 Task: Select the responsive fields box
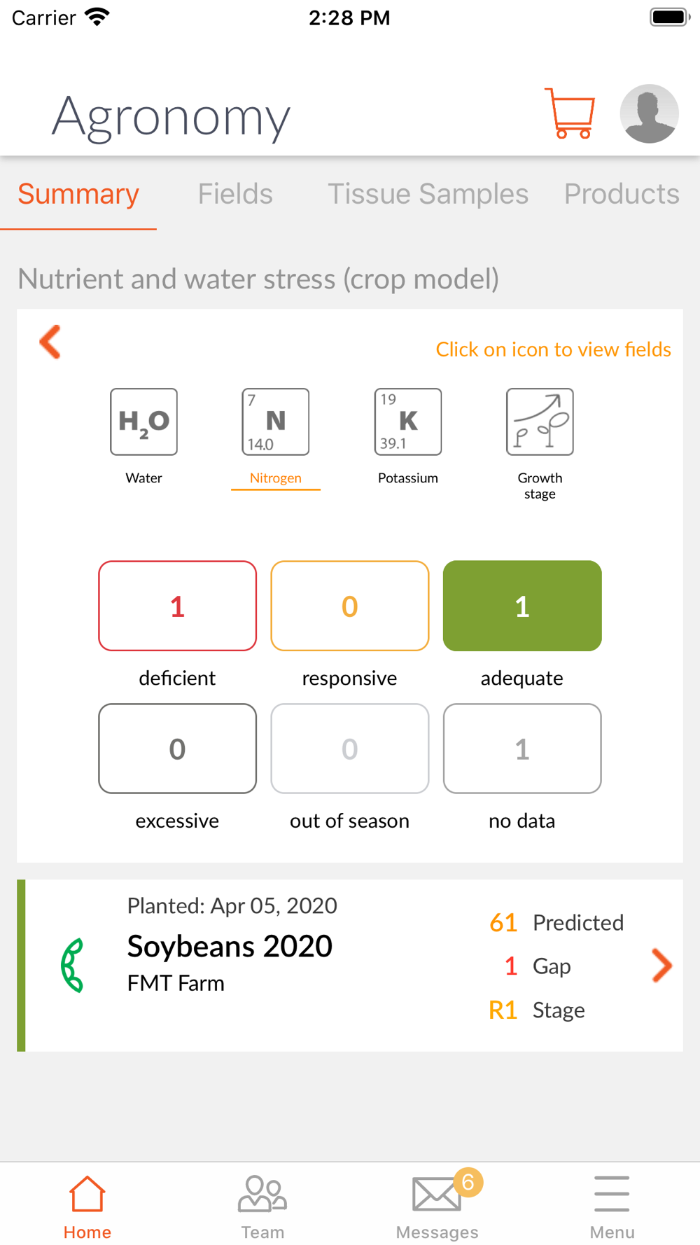(x=350, y=606)
